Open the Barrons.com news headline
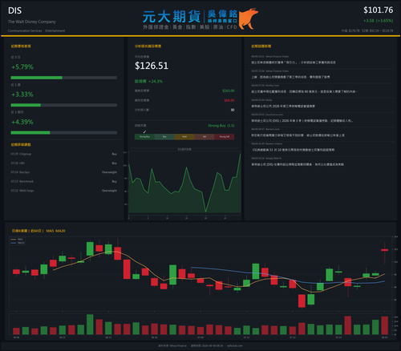This screenshot has height=351, width=401. click(x=298, y=135)
